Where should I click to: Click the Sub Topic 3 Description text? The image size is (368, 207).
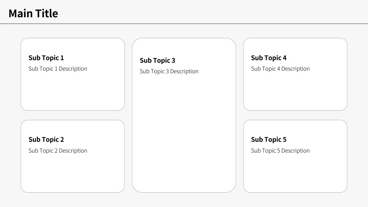[169, 71]
